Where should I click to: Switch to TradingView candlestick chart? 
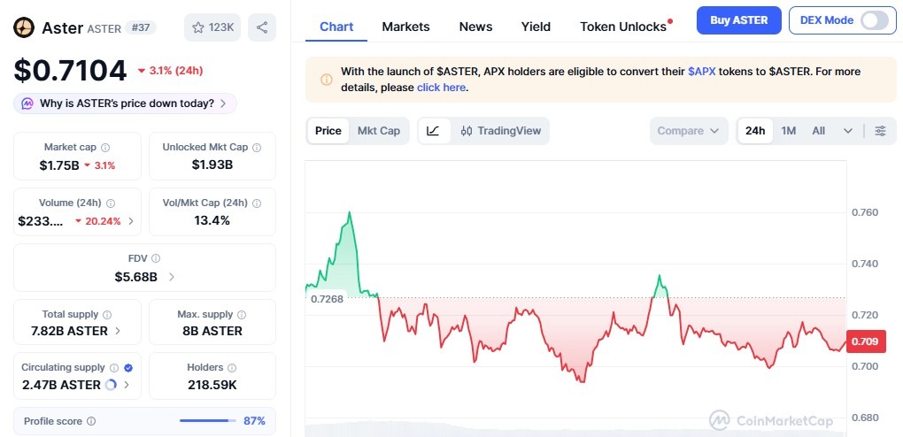(x=500, y=131)
